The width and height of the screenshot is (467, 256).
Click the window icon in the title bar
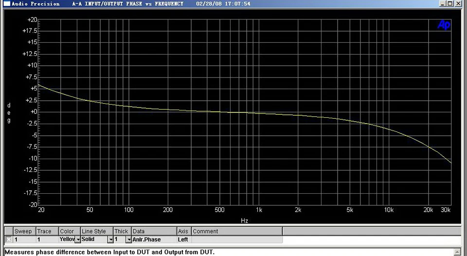[6, 3]
